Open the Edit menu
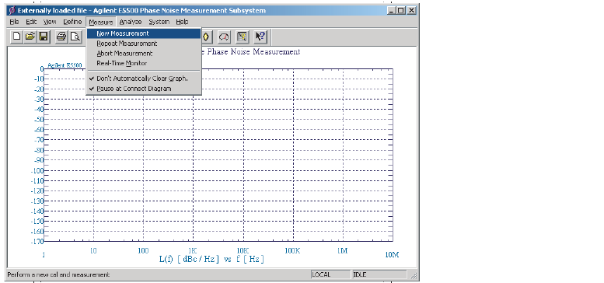604x283 pixels. (x=31, y=22)
